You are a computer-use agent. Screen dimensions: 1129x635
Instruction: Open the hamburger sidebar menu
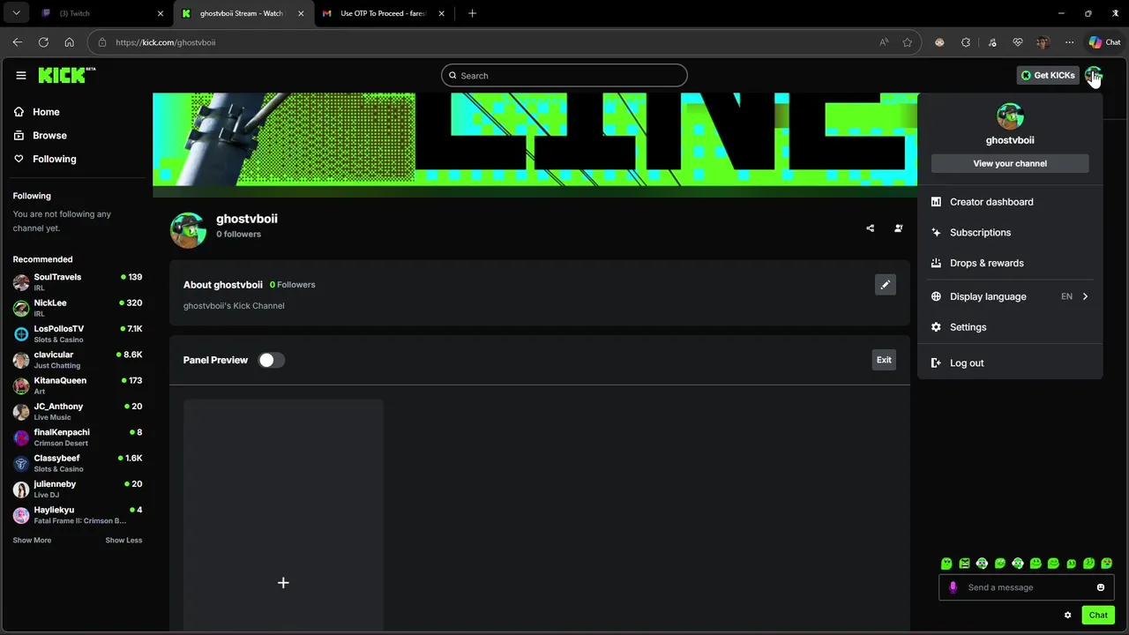pos(21,76)
